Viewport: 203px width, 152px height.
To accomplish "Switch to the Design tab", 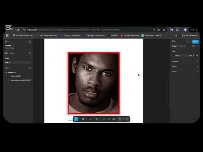I will tap(174, 46).
